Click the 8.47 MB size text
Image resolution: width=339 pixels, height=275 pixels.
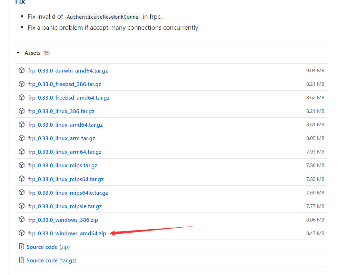click(315, 233)
